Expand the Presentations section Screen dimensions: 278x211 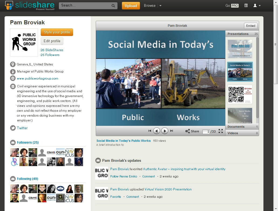tap(242, 34)
